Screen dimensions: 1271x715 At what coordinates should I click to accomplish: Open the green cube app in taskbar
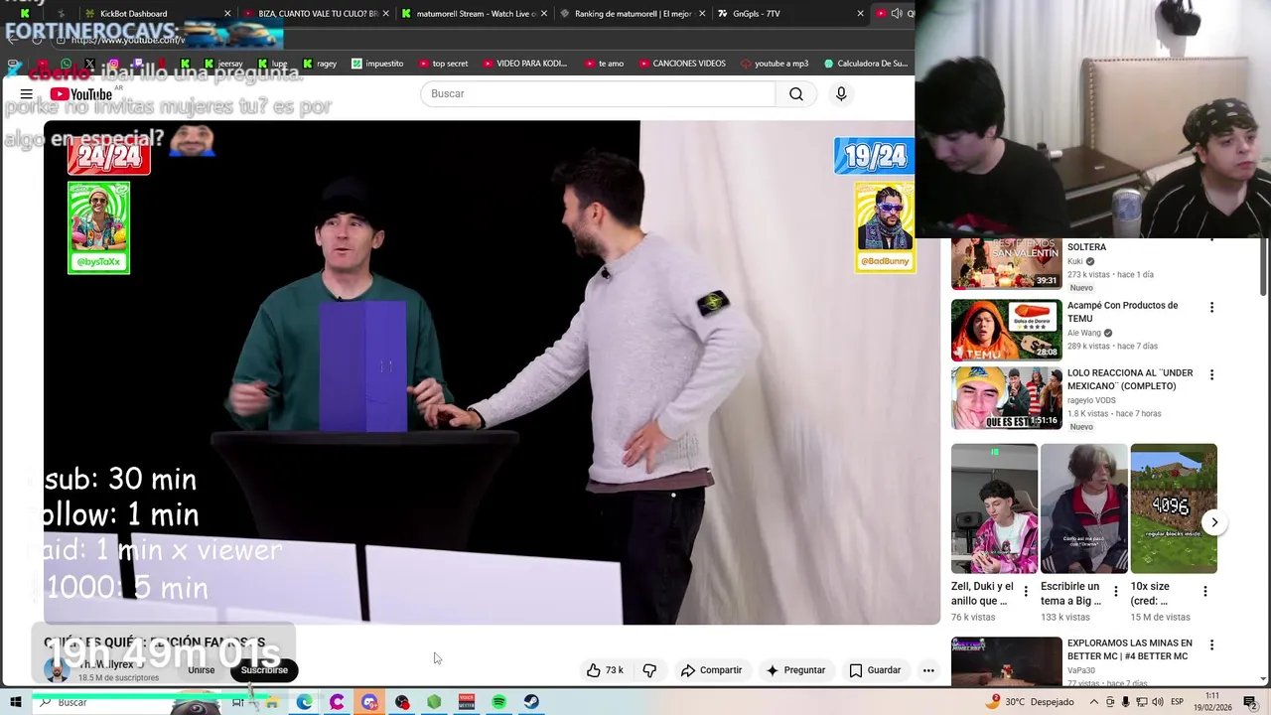click(434, 702)
